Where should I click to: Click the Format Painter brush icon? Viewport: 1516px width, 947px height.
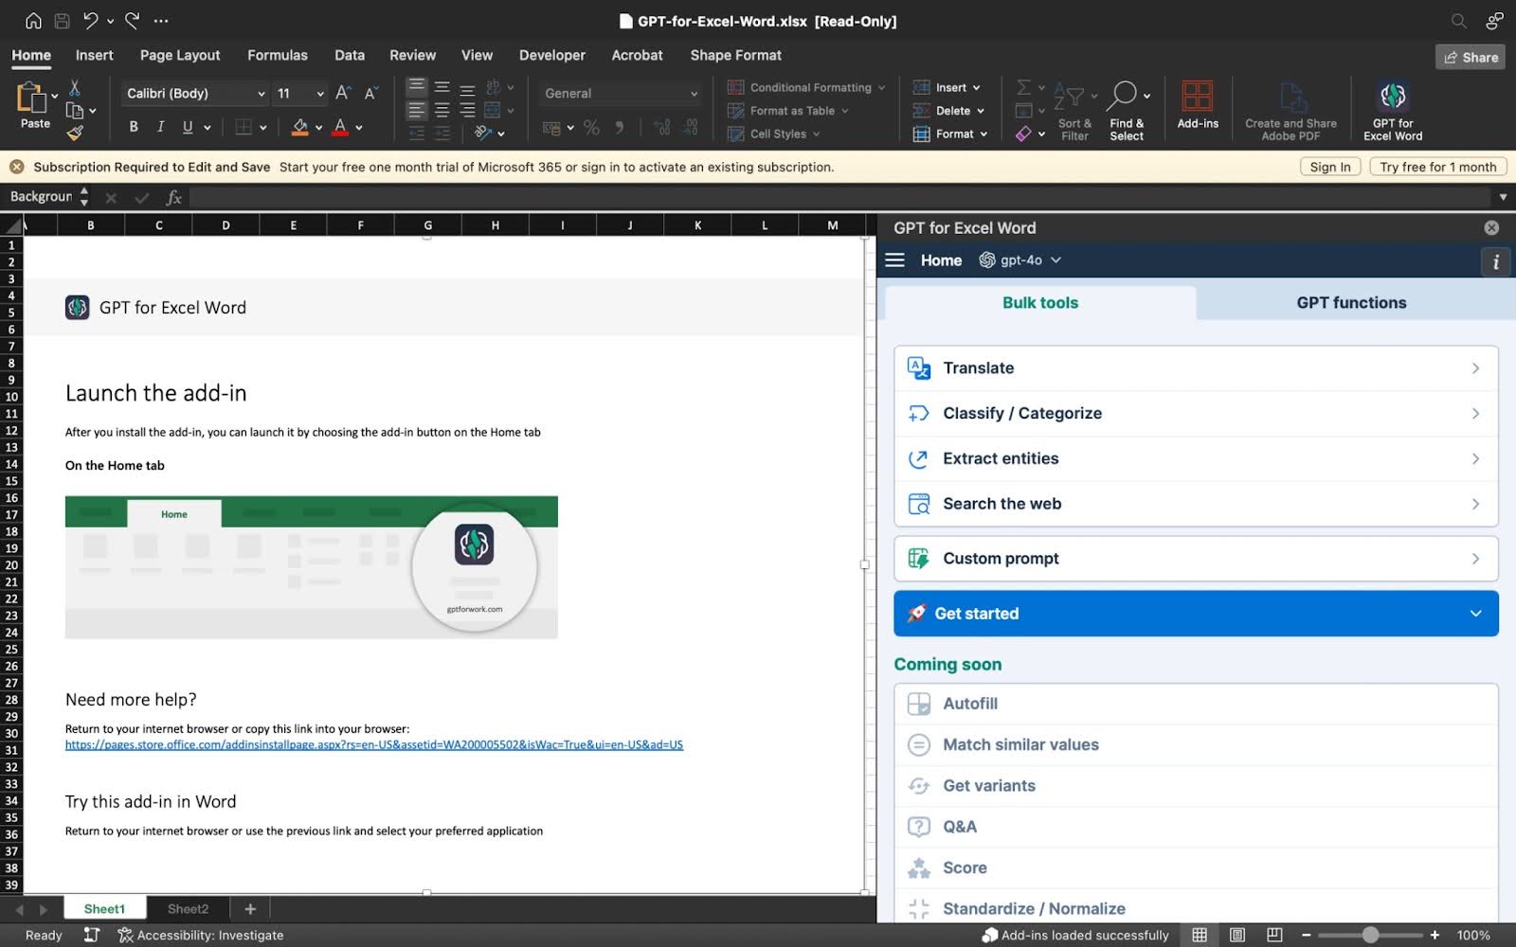pyautogui.click(x=75, y=134)
